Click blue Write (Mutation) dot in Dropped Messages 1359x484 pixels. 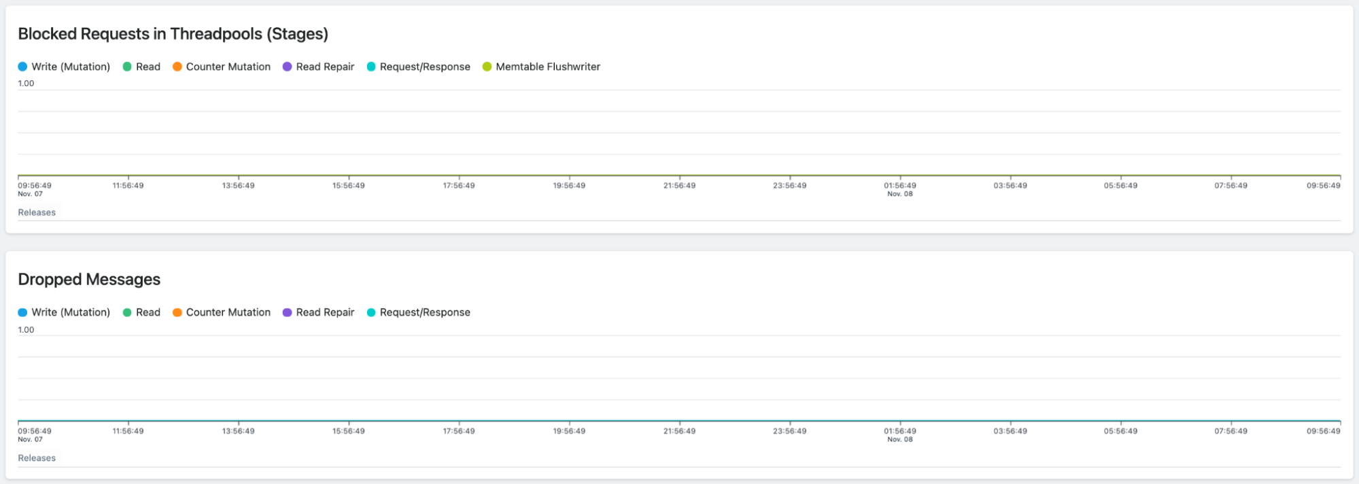pyautogui.click(x=22, y=312)
